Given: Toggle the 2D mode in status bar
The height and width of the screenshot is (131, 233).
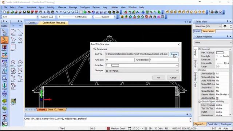Looking at the screenshot, I should [150, 128].
